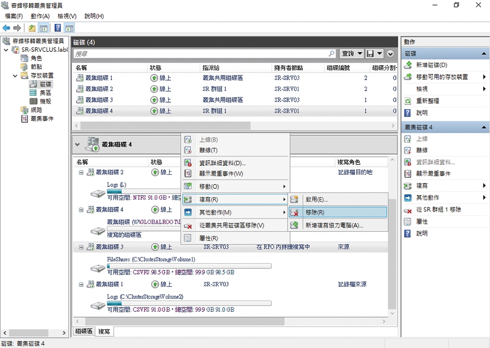Collapse the 存放裝置 tree node
490x348 pixels.
[x=15, y=75]
